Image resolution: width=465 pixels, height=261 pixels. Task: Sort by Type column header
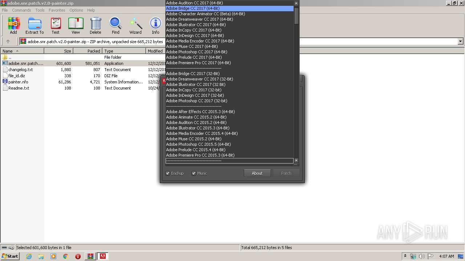(x=124, y=51)
